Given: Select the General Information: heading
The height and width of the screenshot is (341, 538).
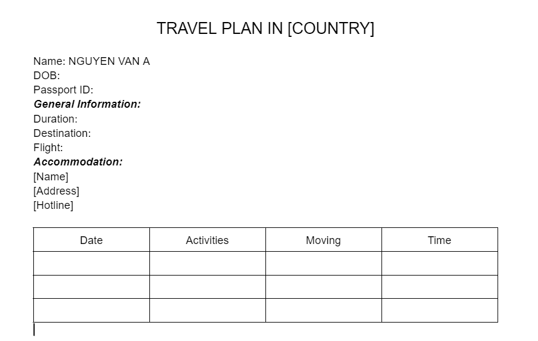Looking at the screenshot, I should pyautogui.click(x=87, y=104).
